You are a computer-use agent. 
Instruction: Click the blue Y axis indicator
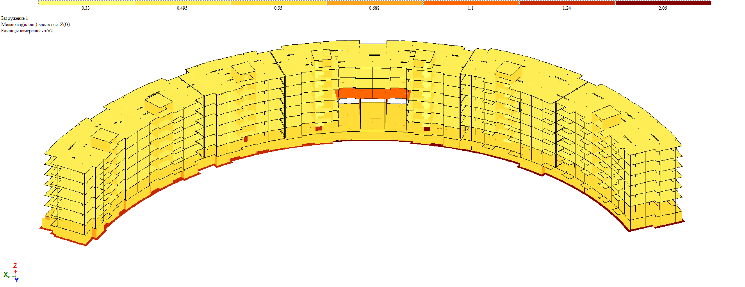[17, 280]
